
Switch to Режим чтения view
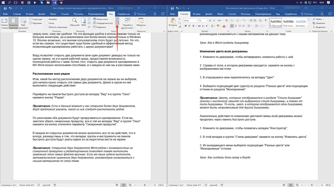coord(4,23)
